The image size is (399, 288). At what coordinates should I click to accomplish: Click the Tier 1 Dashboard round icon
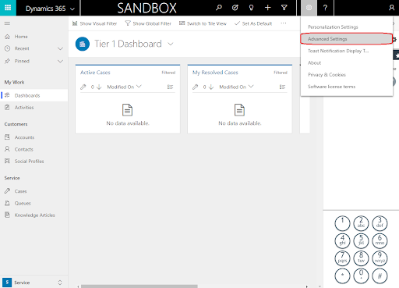(x=83, y=44)
